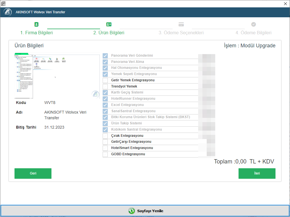Viewport: 290px width, 217px height.
Task: Close the Veri Transfer window
Action: [285, 4]
